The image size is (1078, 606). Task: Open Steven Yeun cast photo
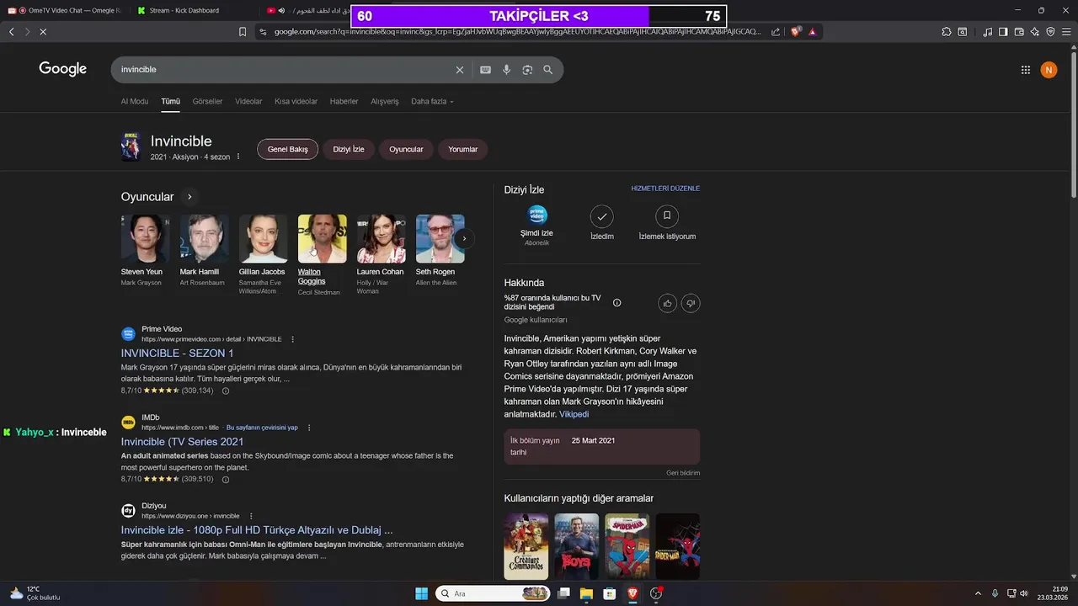point(145,239)
